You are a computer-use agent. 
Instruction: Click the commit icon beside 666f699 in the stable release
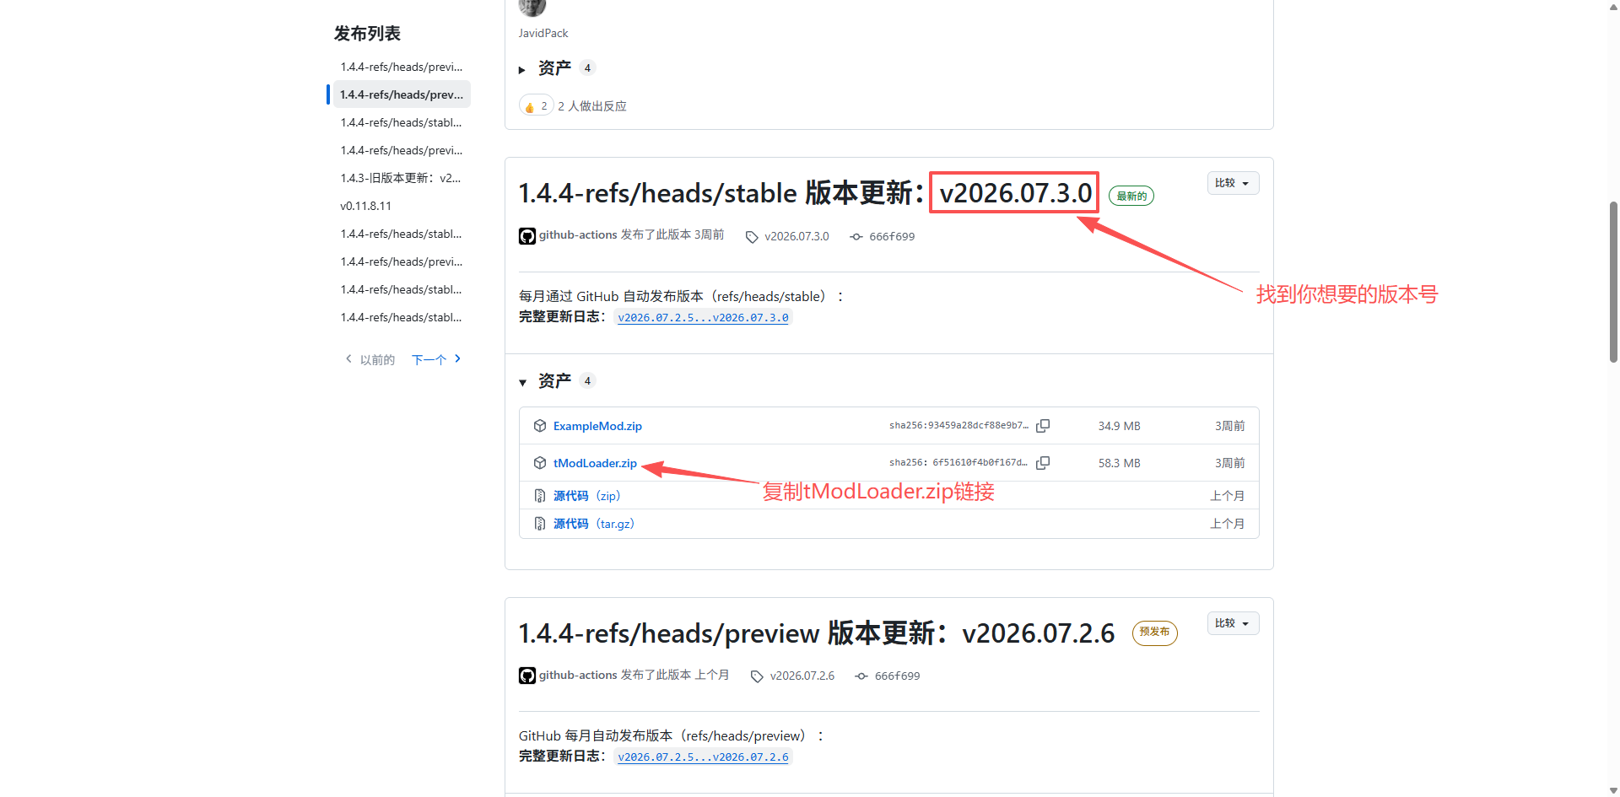856,237
